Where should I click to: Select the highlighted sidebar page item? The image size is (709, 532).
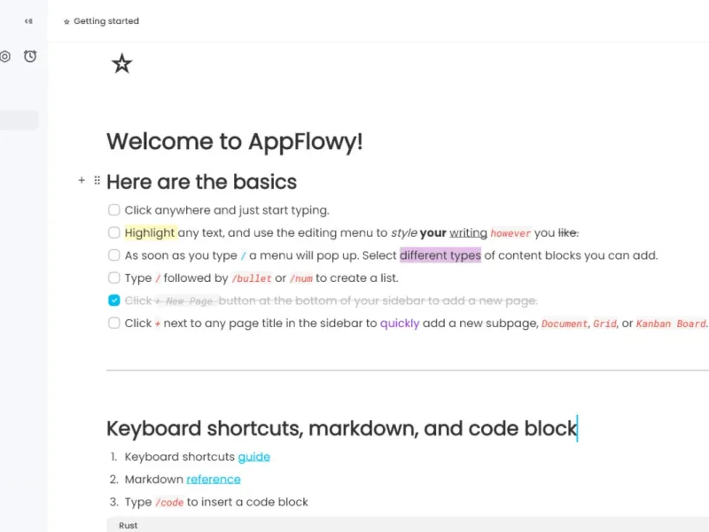tap(19, 121)
